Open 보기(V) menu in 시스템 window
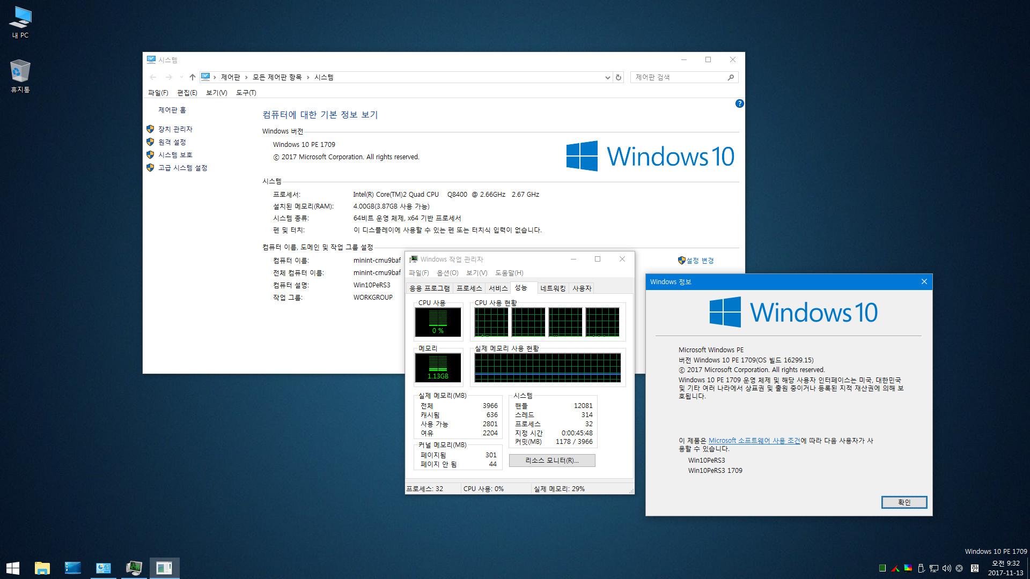This screenshot has height=579, width=1030. point(217,93)
